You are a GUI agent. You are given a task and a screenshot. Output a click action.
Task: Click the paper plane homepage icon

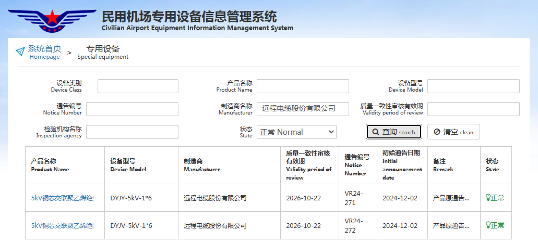point(20,52)
